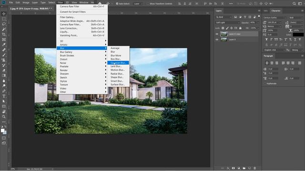Select the Crop tool
The height and width of the screenshot is (171, 305).
tap(4, 34)
